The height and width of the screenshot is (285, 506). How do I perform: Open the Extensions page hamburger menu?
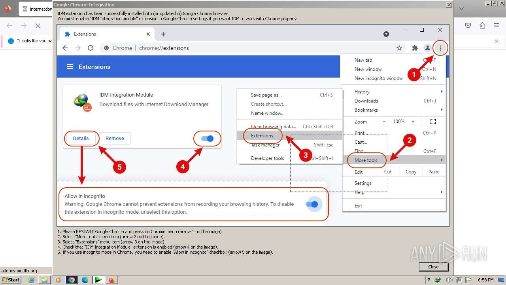pyautogui.click(x=70, y=66)
